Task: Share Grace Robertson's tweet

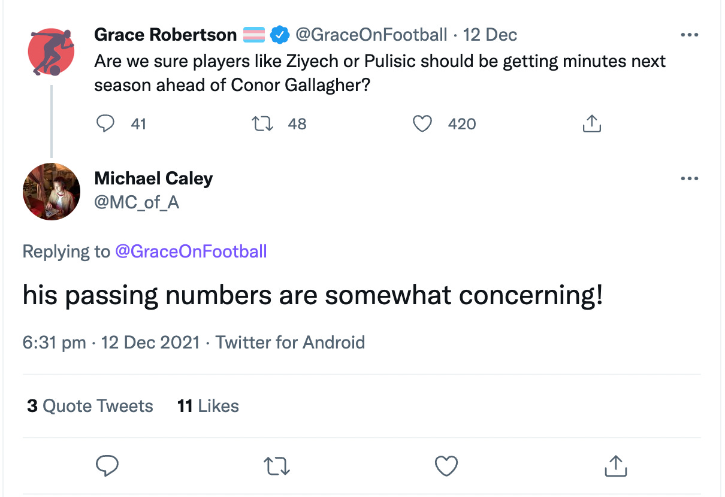Action: click(591, 124)
